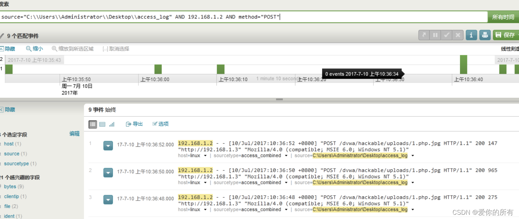Click 保存 to save the search
The image size is (519, 219).
(505, 35)
